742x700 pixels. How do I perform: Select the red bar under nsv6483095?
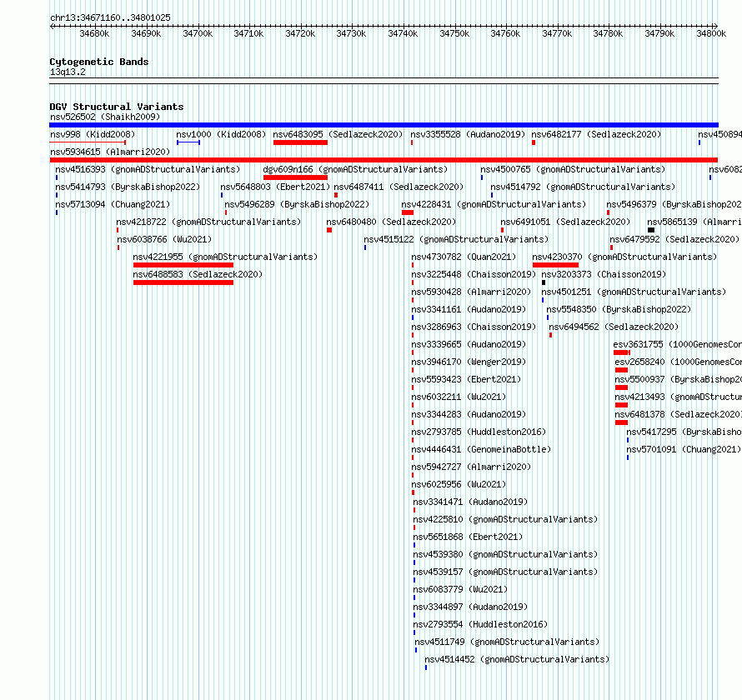(x=300, y=142)
